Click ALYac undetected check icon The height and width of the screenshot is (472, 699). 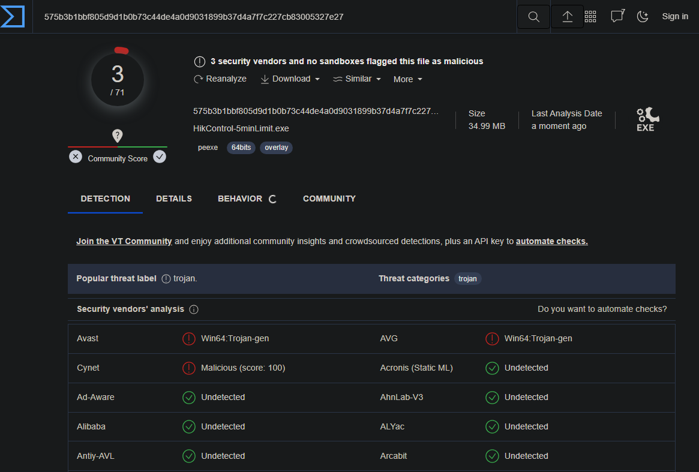coord(492,427)
